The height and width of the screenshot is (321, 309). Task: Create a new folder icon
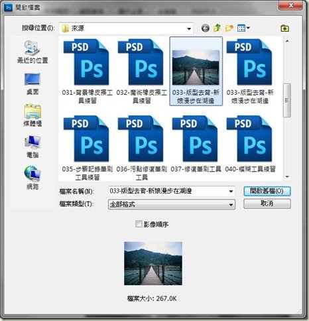tap(229, 28)
